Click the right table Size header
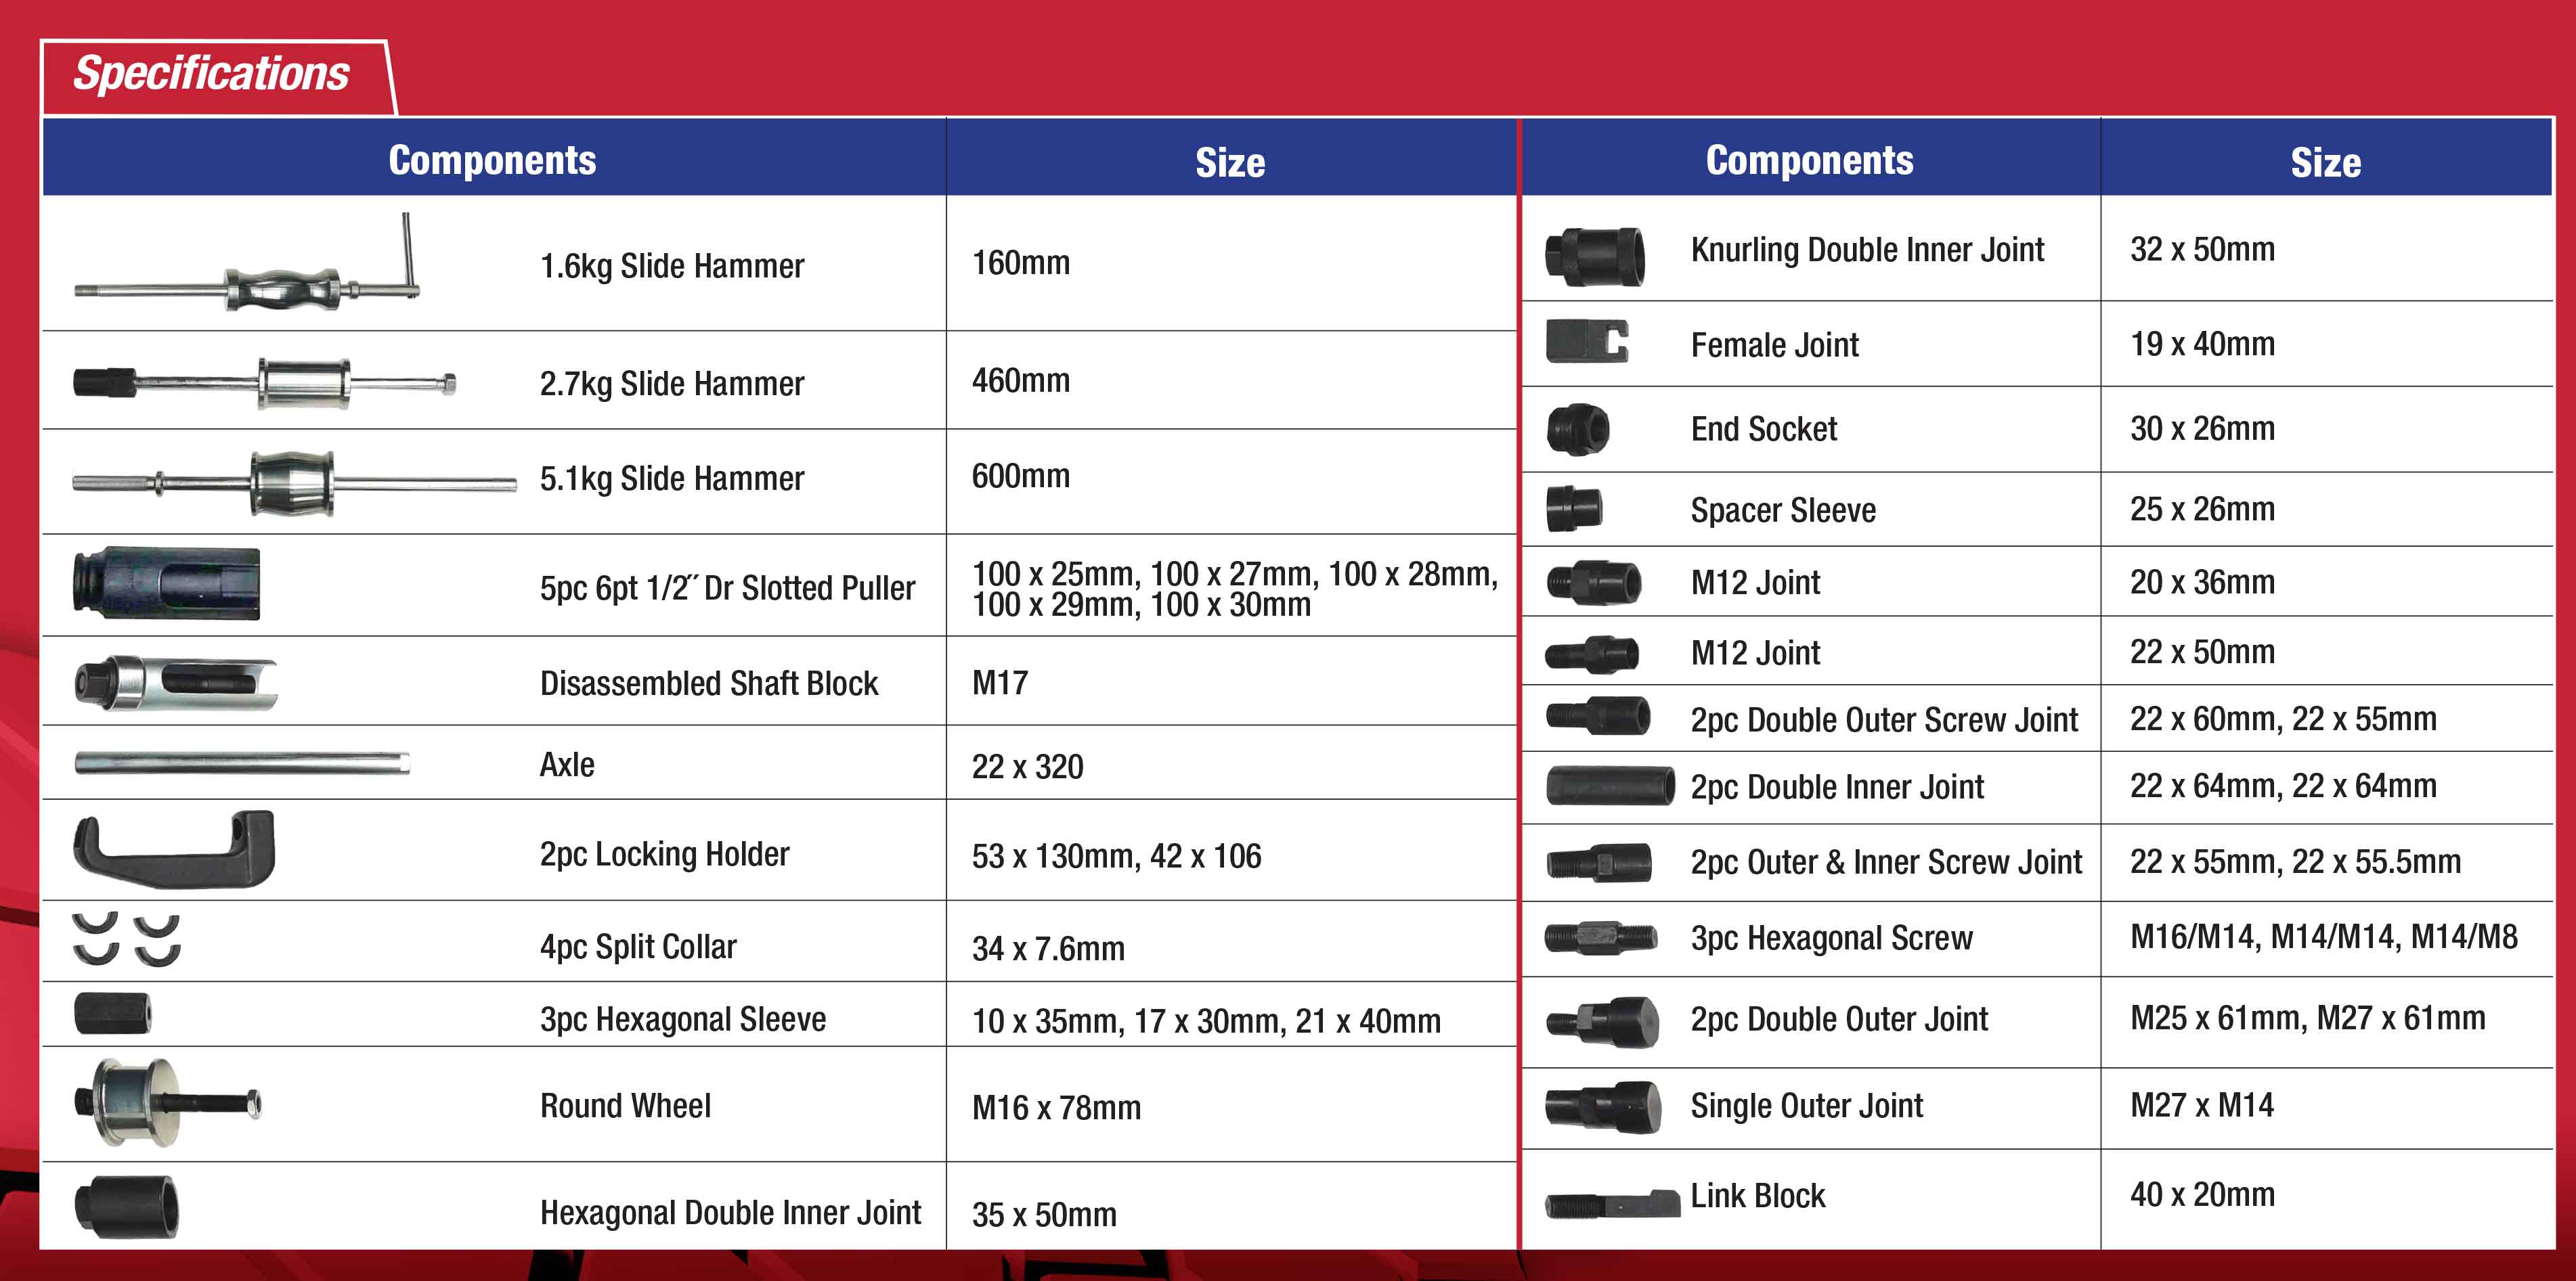Viewport: 2576px width, 1281px height. click(x=2326, y=162)
